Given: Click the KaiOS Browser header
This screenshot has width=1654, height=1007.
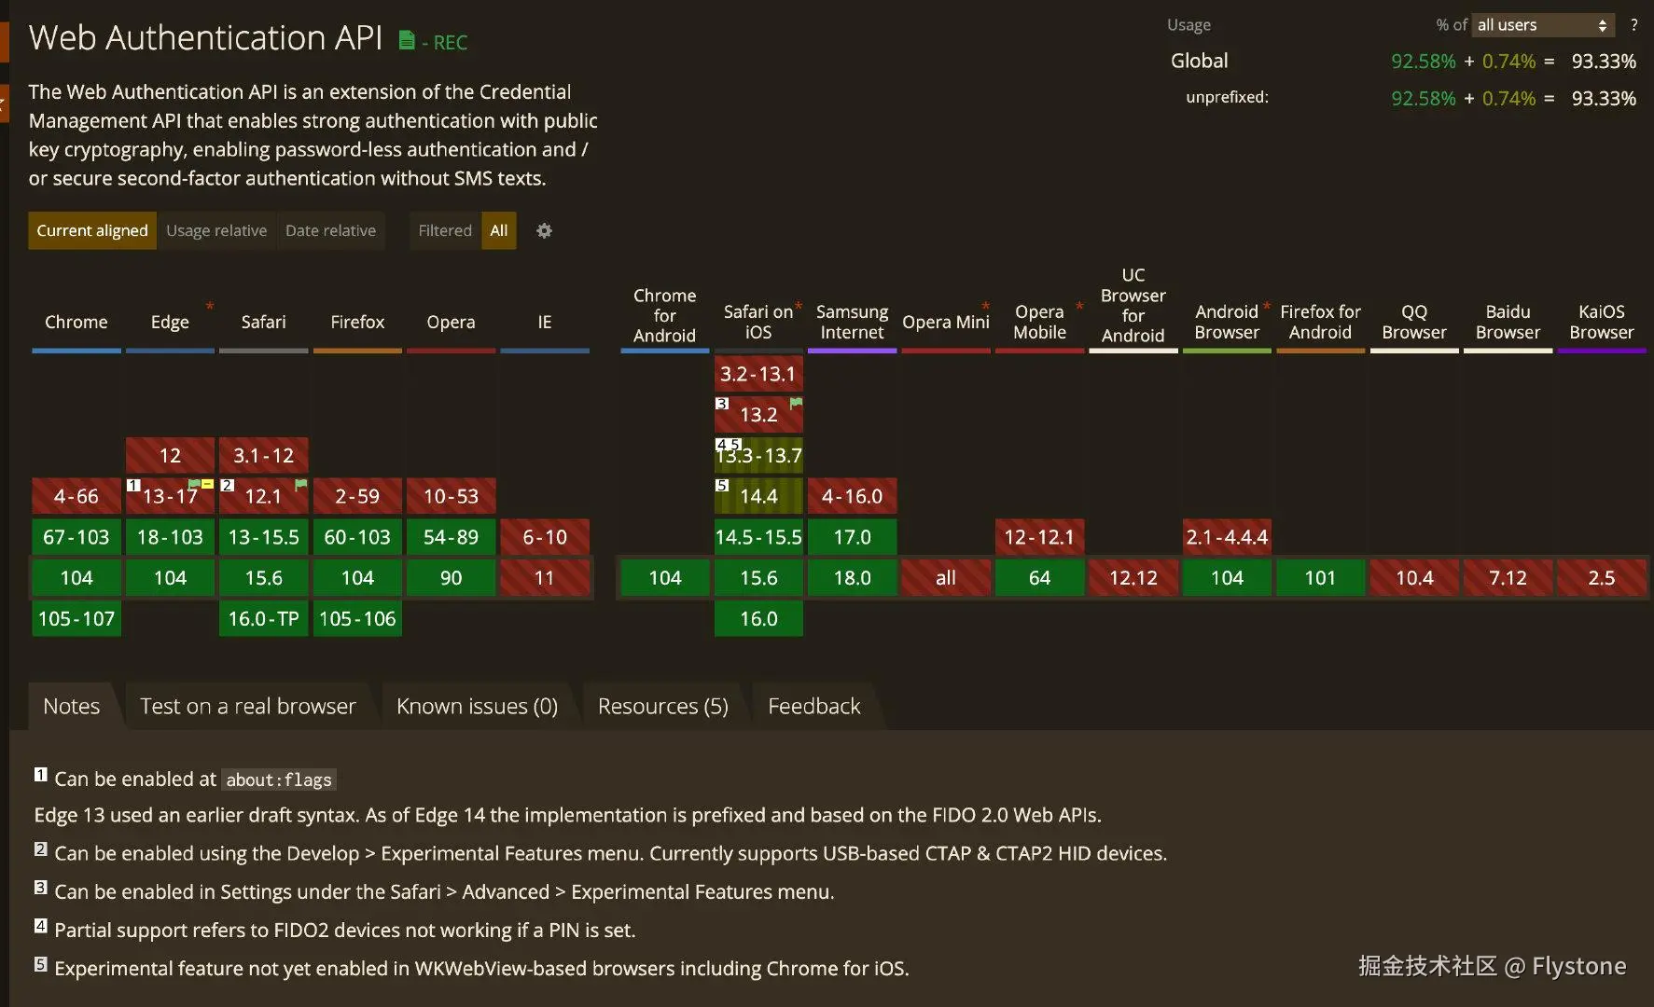Looking at the screenshot, I should point(1602,322).
